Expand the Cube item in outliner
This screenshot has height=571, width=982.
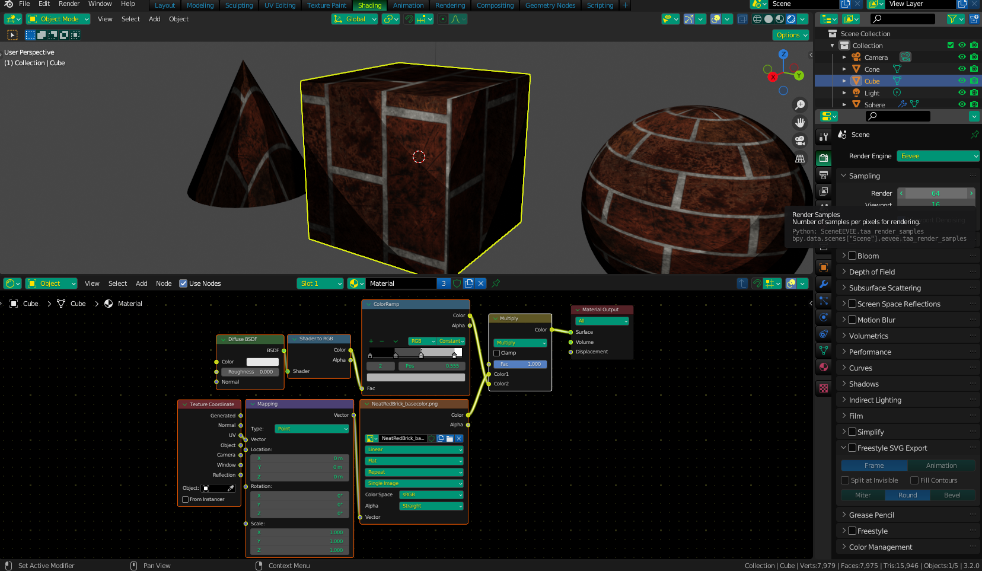click(x=844, y=81)
